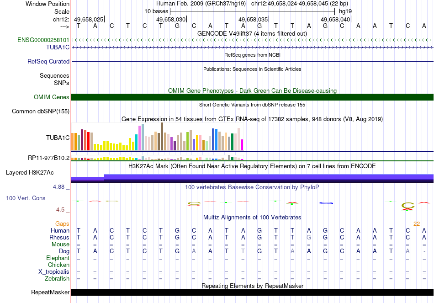This screenshot has height=303, width=434.
Task: Click the GTEx Gene Expression track title
Action: [252, 119]
